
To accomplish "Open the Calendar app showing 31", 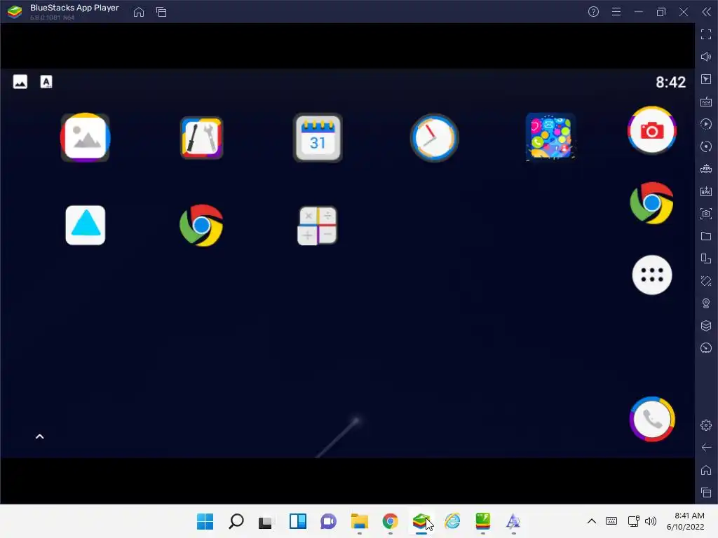I will pos(318,138).
